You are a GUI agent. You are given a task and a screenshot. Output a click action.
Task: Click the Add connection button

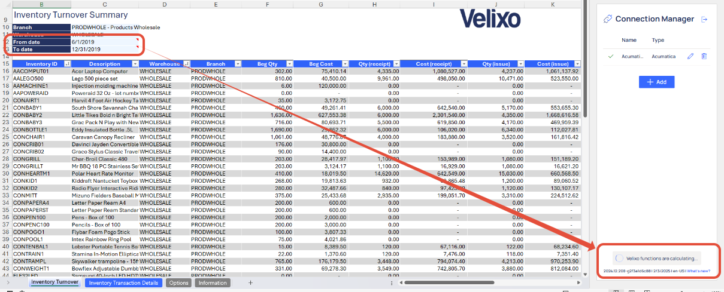tap(656, 82)
